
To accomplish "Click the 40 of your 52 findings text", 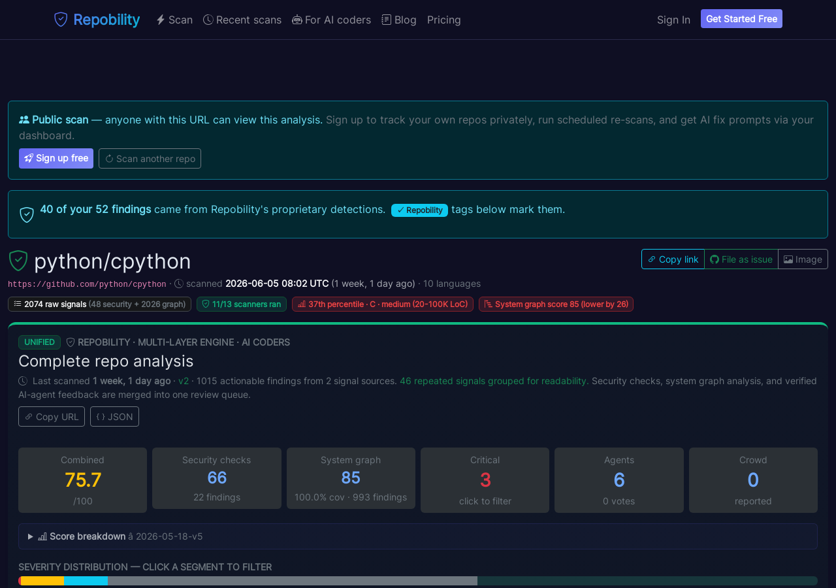I will tap(95, 209).
